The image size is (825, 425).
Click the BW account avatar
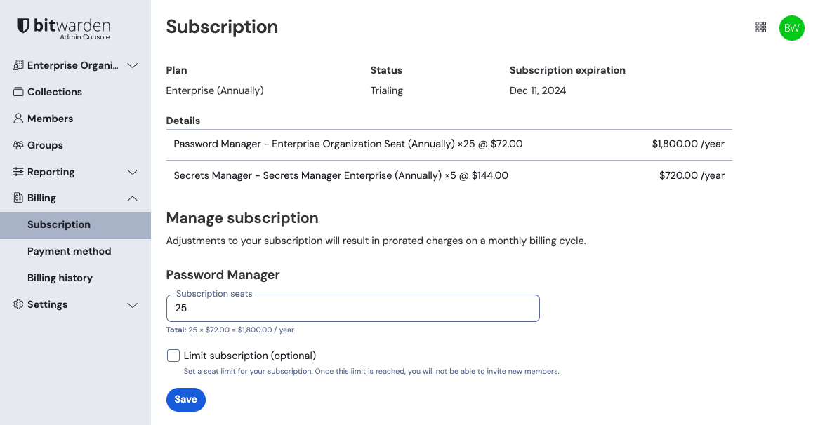click(792, 28)
